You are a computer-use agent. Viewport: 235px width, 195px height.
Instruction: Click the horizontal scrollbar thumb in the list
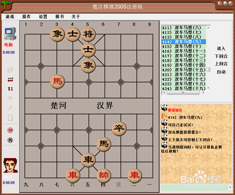(x=183, y=93)
